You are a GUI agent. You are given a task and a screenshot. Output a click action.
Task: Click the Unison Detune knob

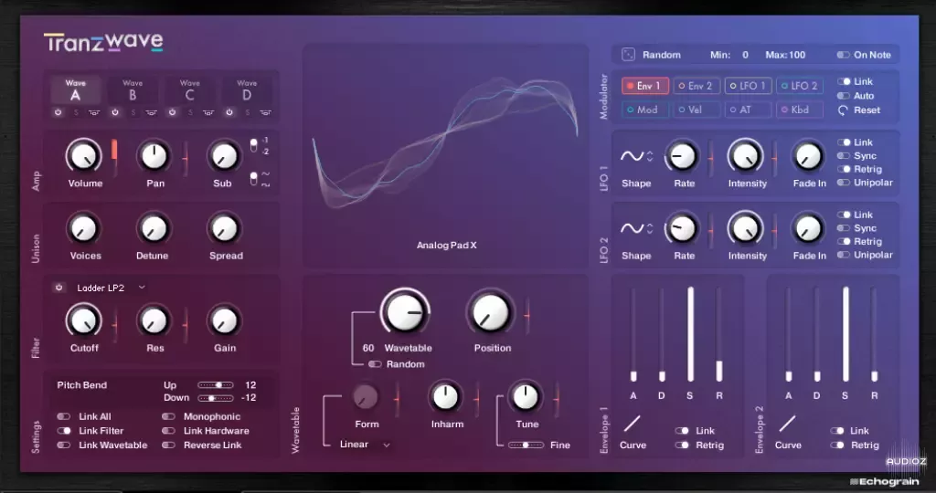point(154,229)
